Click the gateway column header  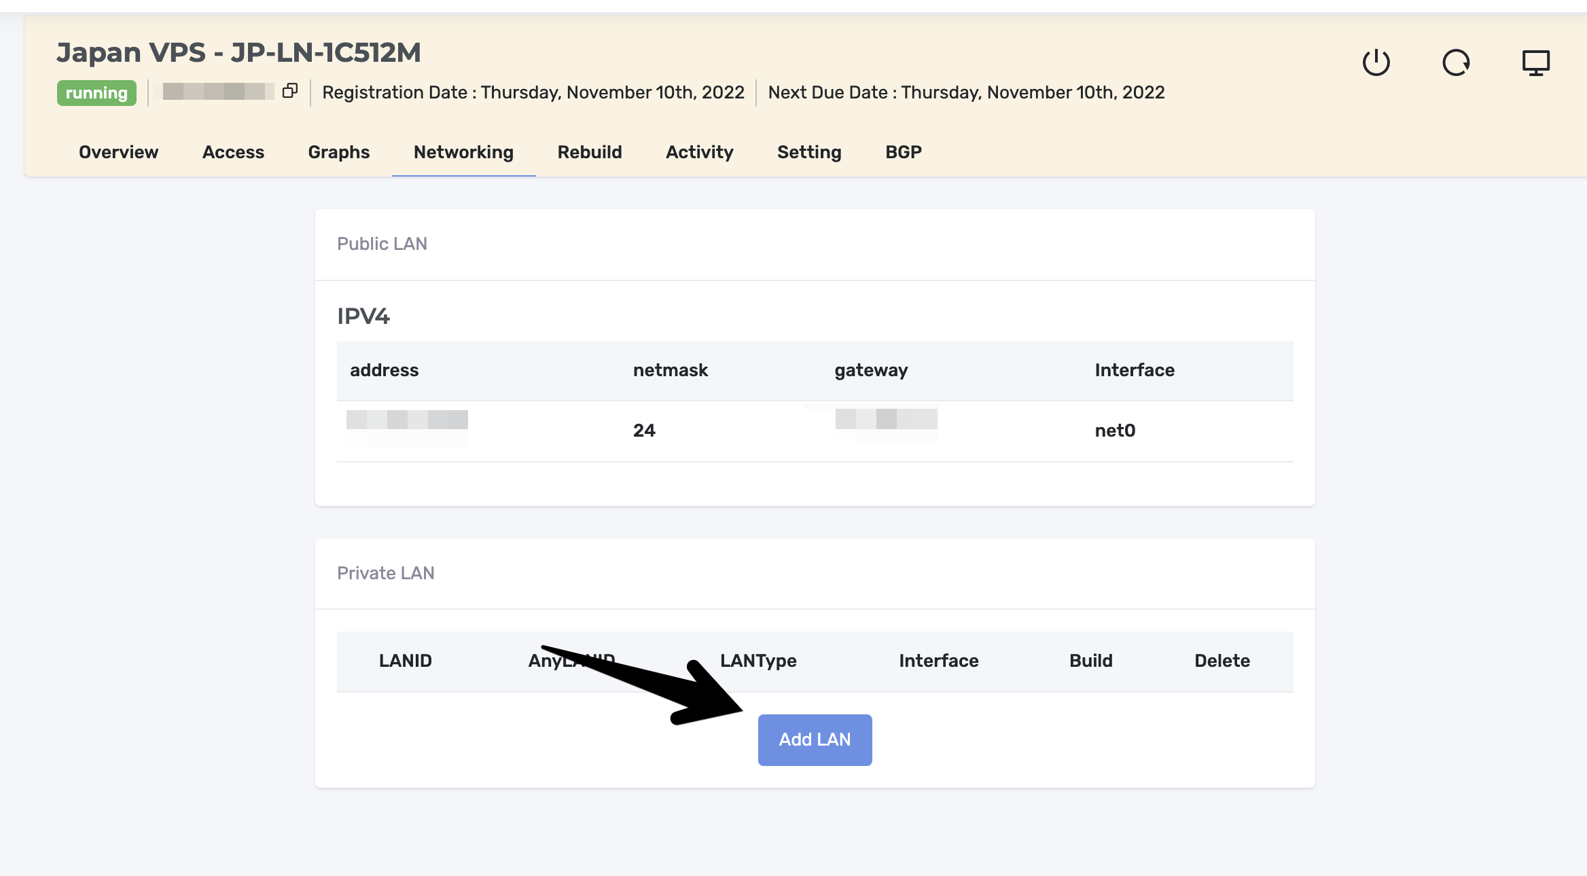click(x=871, y=370)
